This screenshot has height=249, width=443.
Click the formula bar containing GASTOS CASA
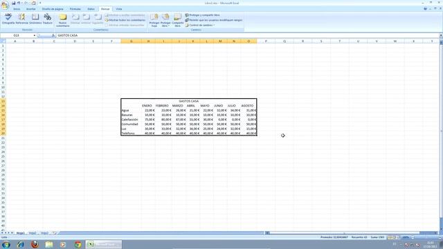point(248,35)
